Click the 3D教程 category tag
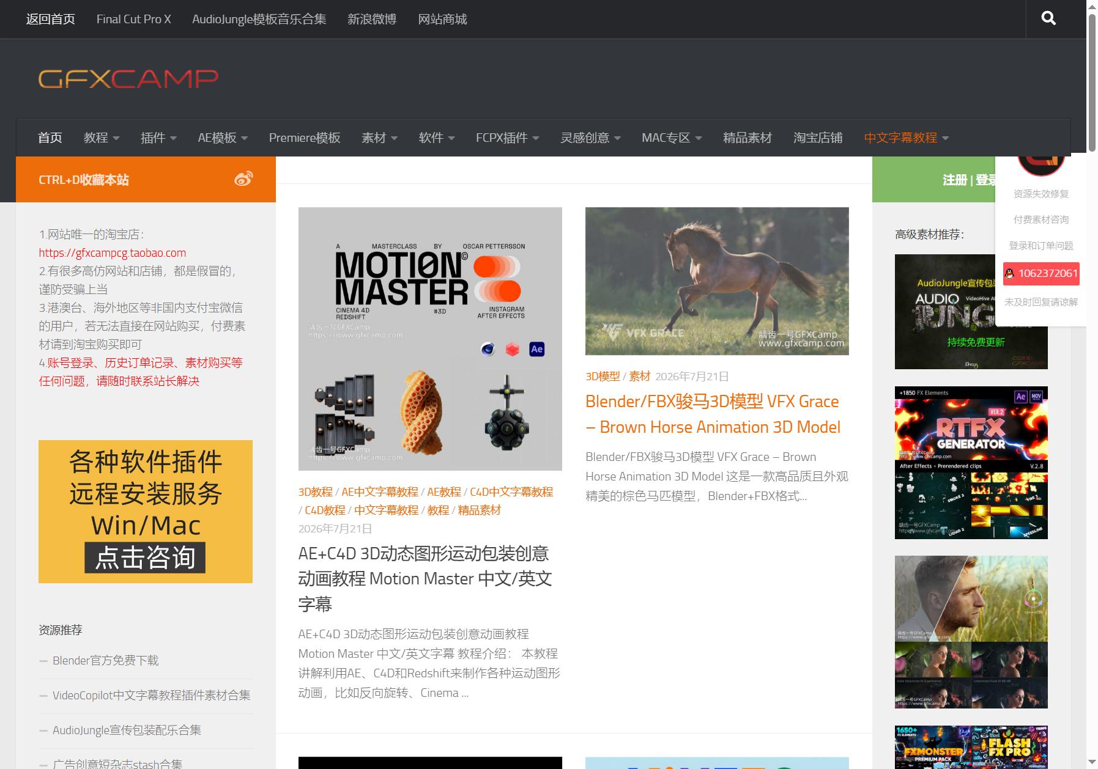The height and width of the screenshot is (769, 1098). (316, 491)
